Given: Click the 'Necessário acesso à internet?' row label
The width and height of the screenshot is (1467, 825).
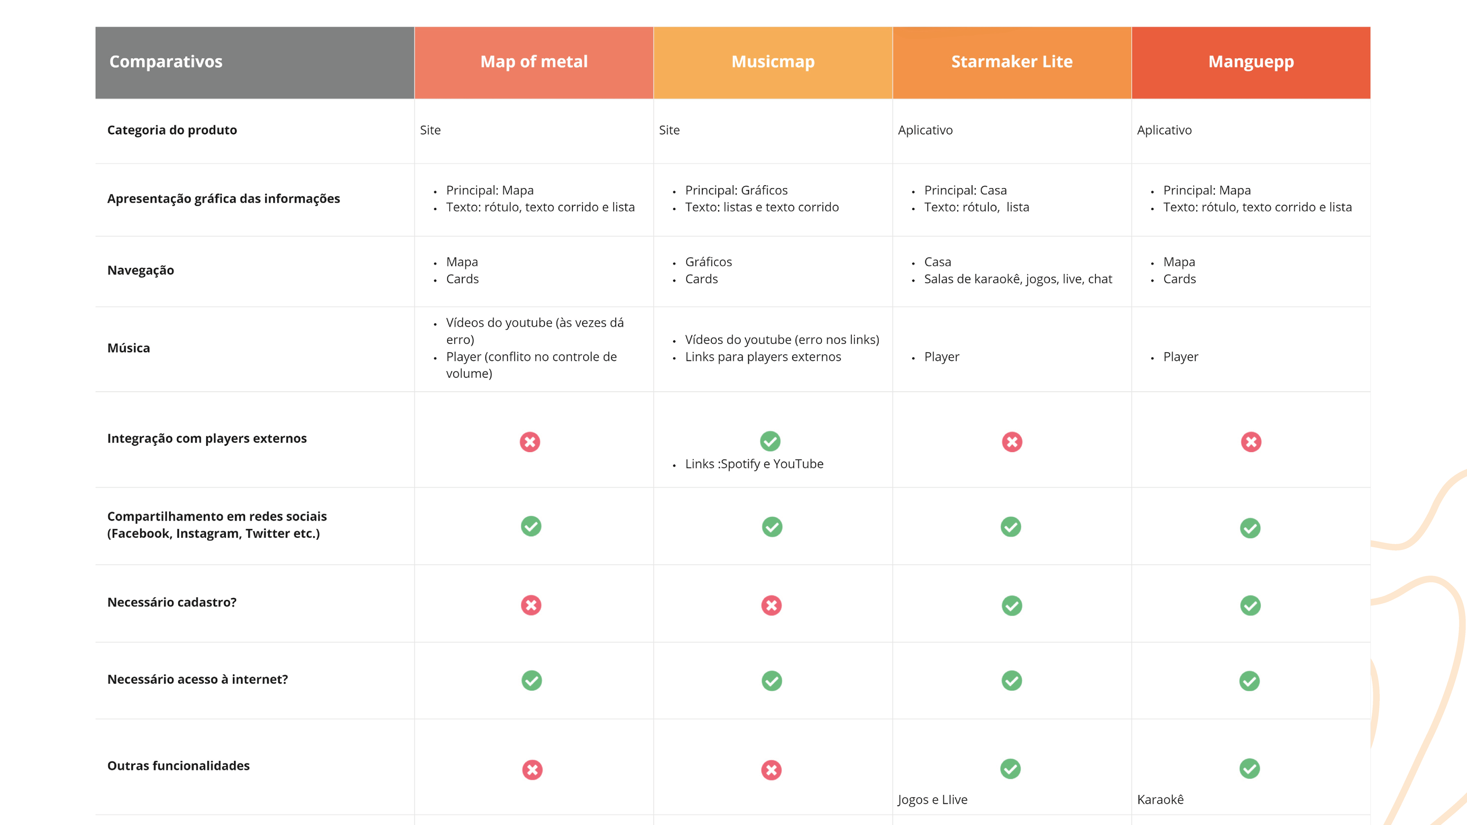Looking at the screenshot, I should (198, 679).
